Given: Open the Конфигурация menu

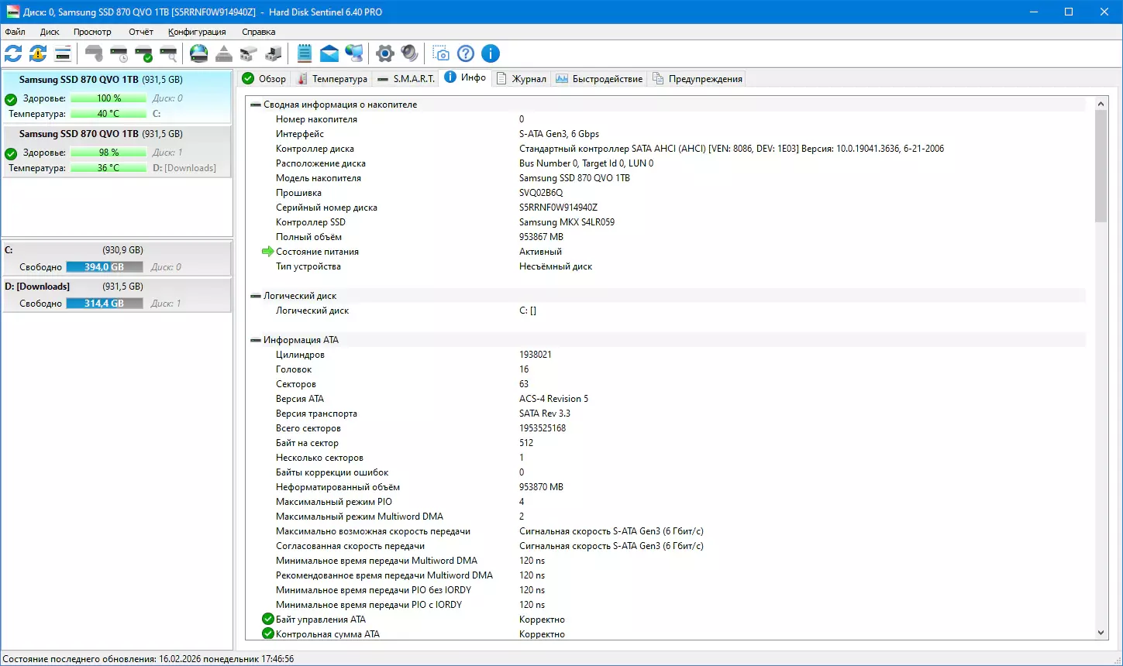Looking at the screenshot, I should click(197, 32).
